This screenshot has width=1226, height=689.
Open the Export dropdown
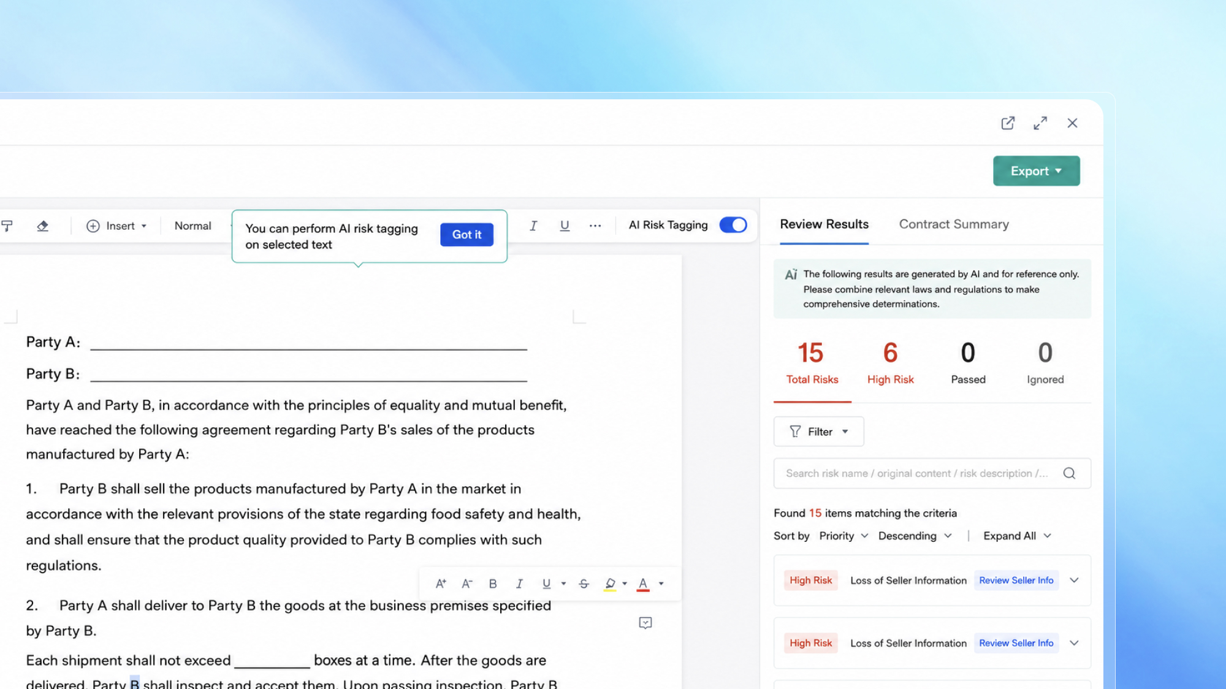[1037, 171]
